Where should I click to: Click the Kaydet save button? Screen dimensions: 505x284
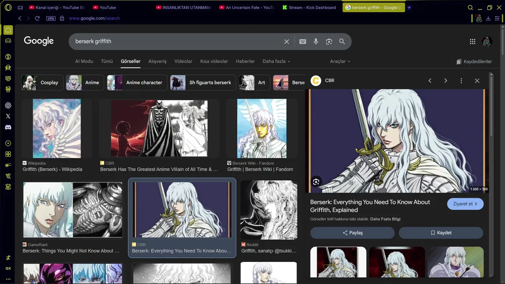[441, 233]
